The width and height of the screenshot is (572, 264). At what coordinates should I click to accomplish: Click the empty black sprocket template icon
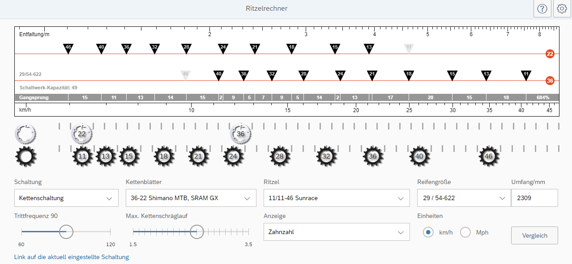[26, 156]
